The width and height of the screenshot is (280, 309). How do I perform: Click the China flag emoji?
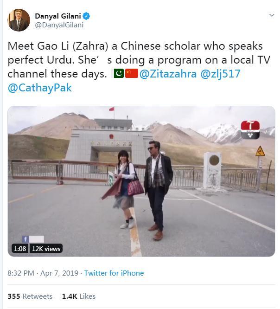click(x=132, y=73)
